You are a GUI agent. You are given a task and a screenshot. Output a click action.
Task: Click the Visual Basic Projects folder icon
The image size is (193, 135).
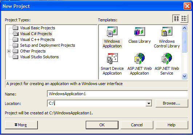[x=16, y=28]
